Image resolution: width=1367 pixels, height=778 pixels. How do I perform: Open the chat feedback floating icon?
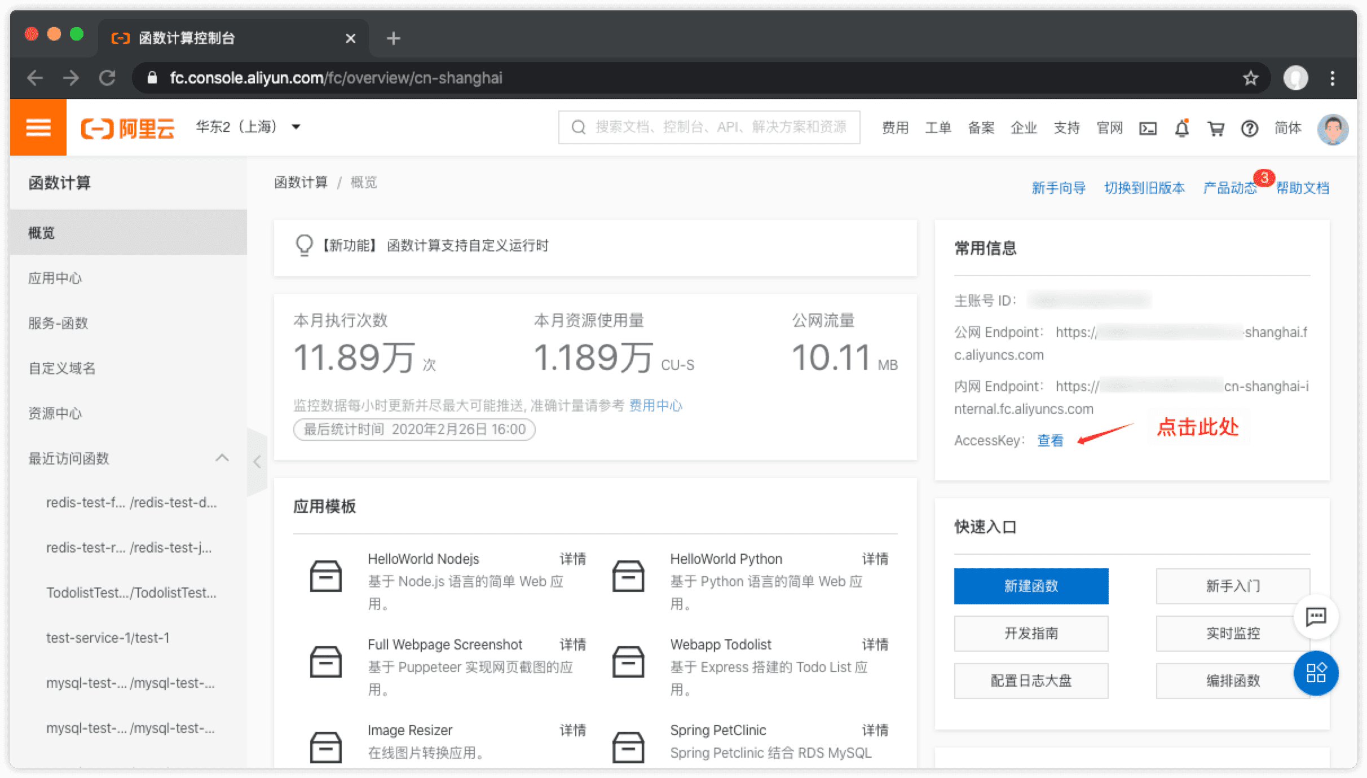pos(1316,617)
